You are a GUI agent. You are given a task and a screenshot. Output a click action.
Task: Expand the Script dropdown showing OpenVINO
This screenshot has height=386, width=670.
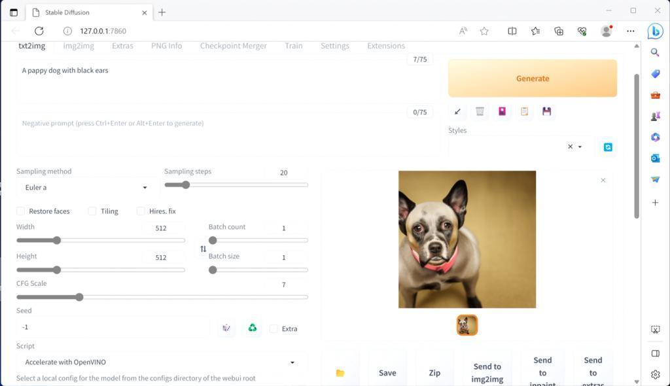[292, 362]
